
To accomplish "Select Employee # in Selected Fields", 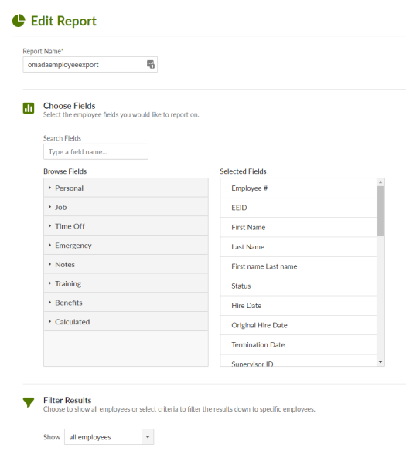I will (299, 188).
